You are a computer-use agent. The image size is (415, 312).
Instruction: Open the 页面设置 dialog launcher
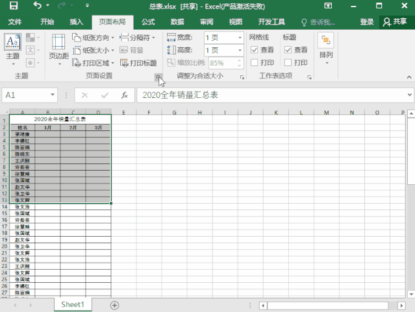(x=158, y=77)
